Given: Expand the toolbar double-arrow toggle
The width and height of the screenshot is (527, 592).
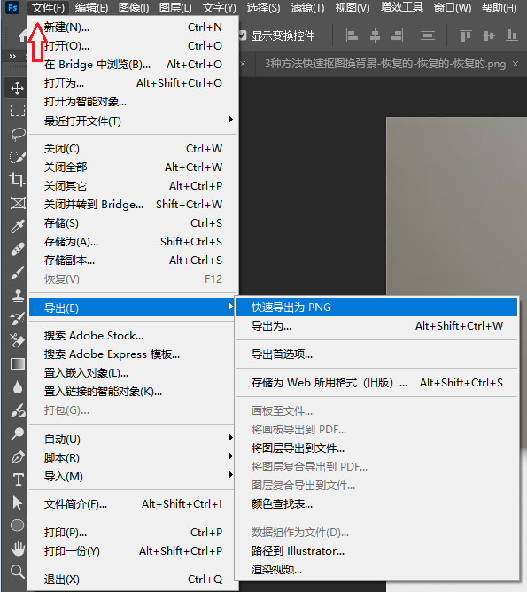Looking at the screenshot, I should pos(12,56).
